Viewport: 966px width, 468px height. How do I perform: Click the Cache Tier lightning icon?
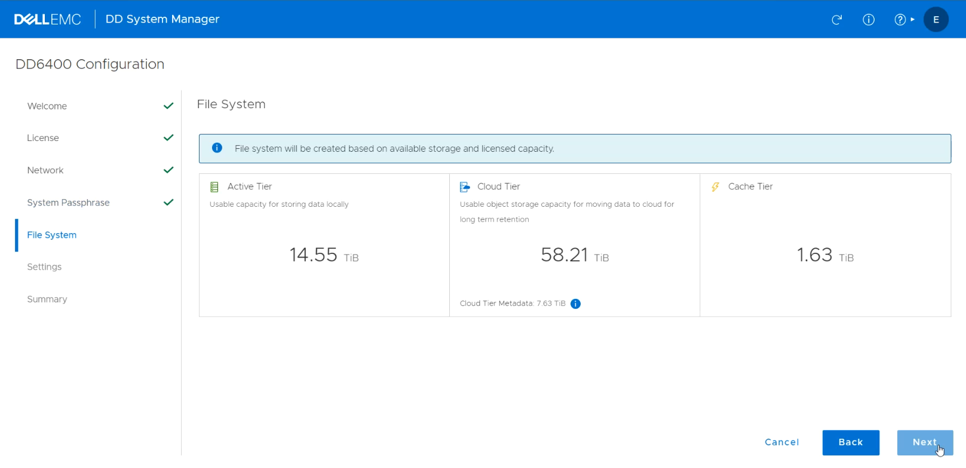click(x=715, y=187)
